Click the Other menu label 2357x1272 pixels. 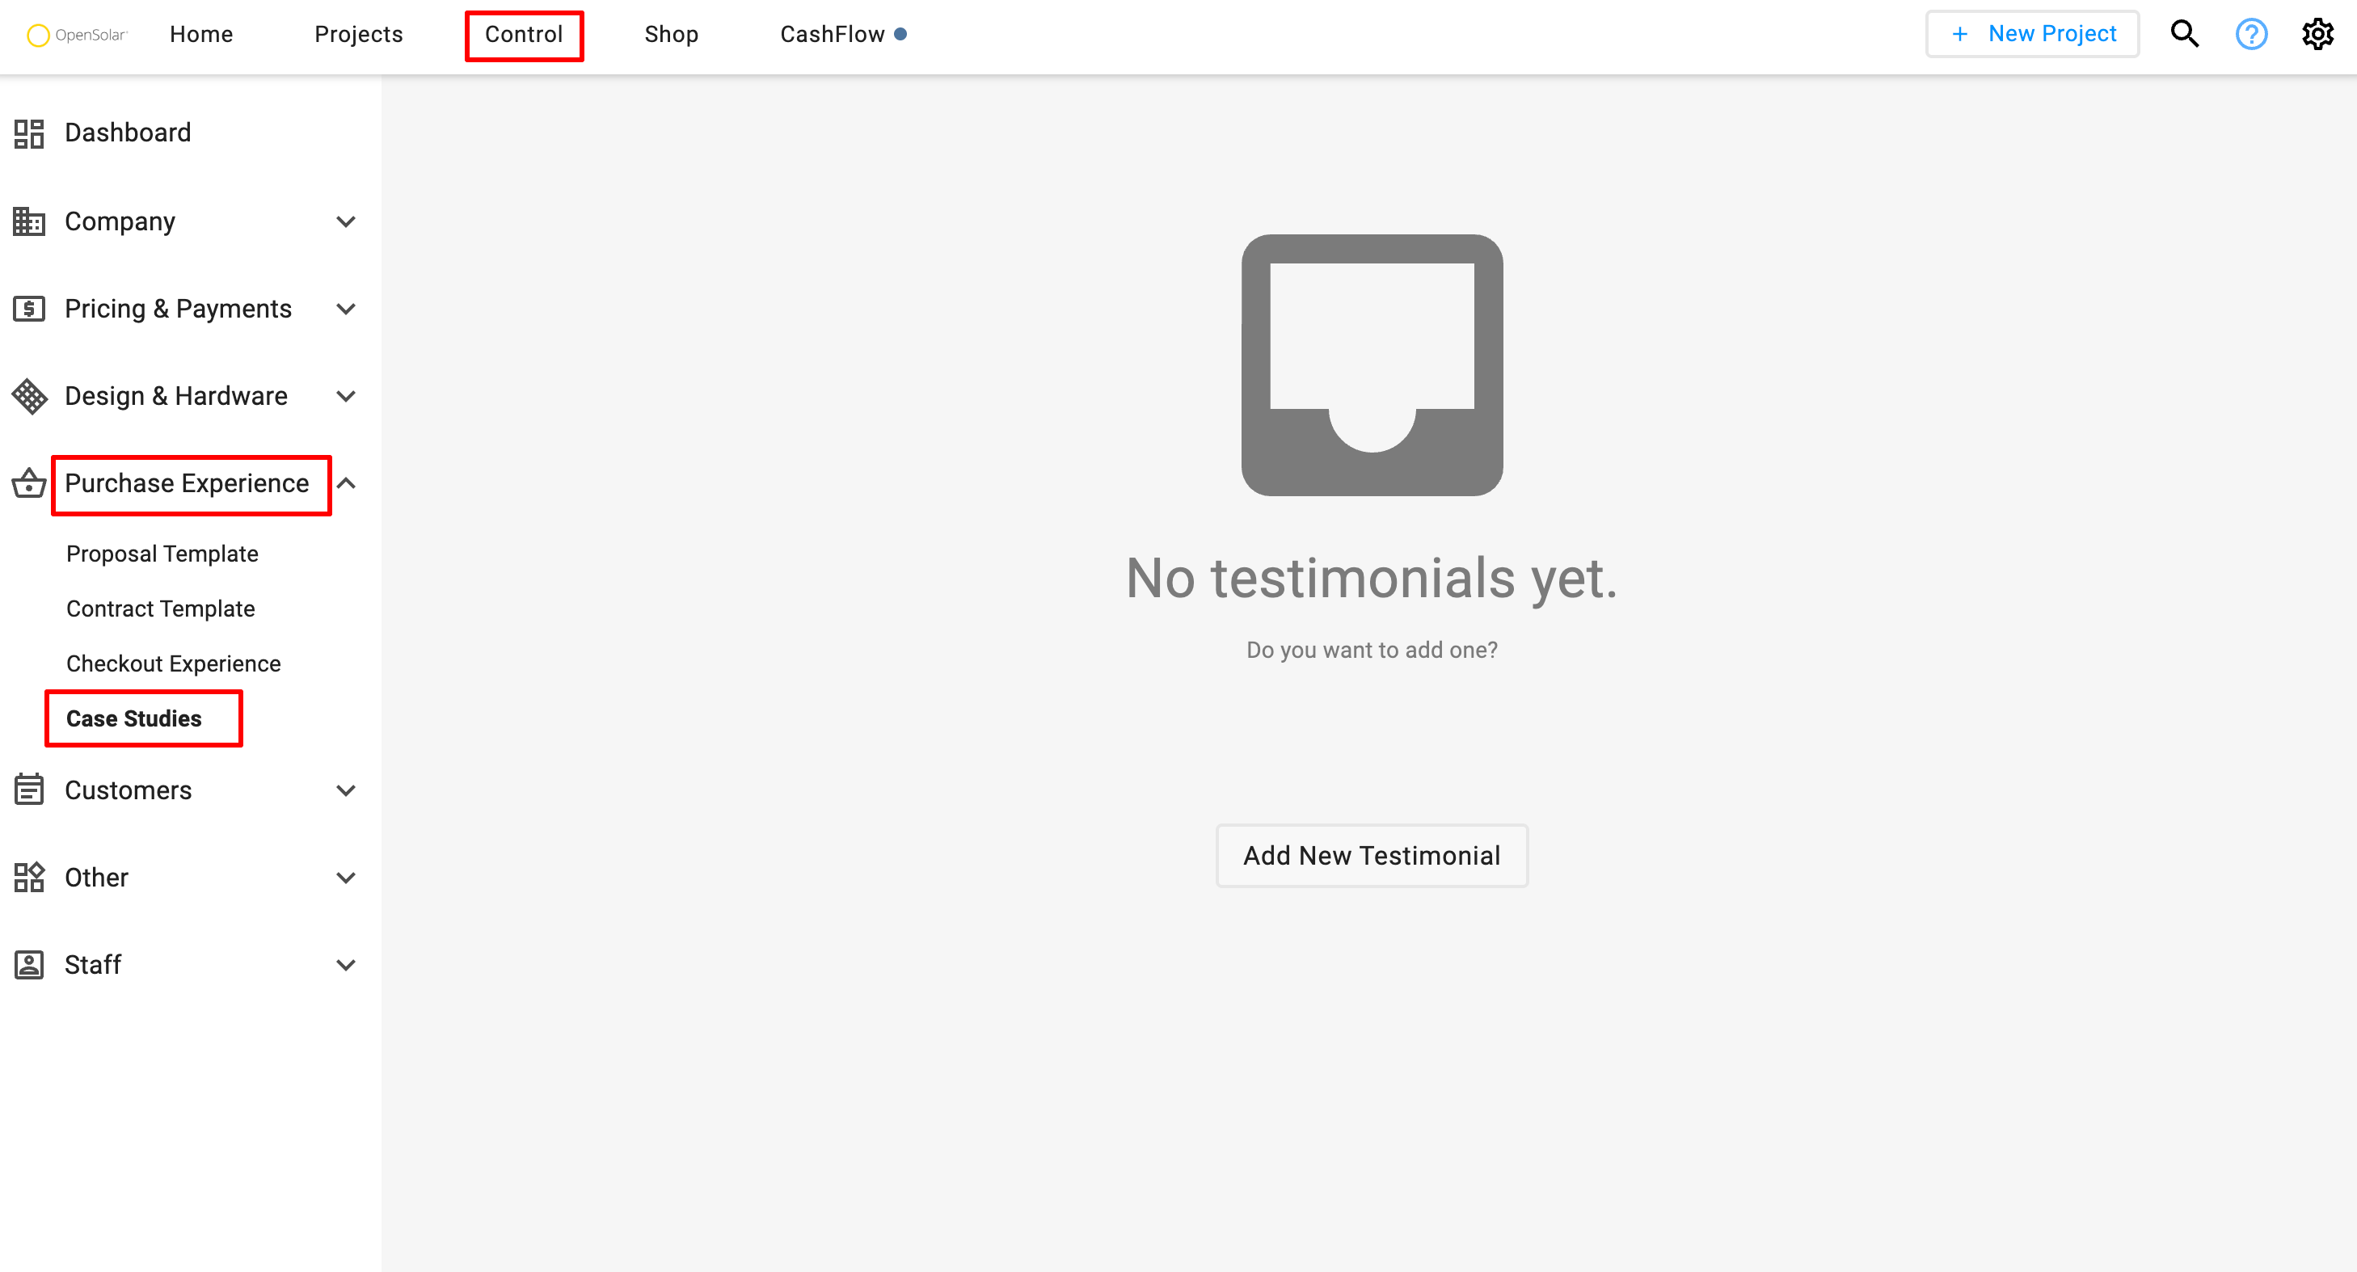(96, 877)
